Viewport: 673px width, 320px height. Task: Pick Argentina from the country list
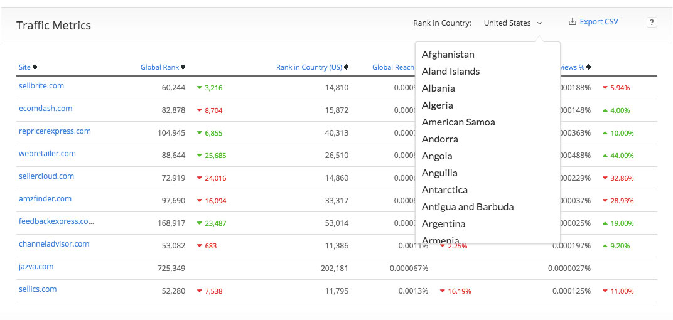click(x=443, y=224)
